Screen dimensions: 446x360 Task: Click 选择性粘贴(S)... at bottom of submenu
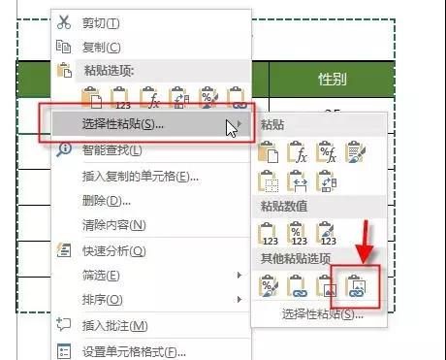tap(323, 313)
